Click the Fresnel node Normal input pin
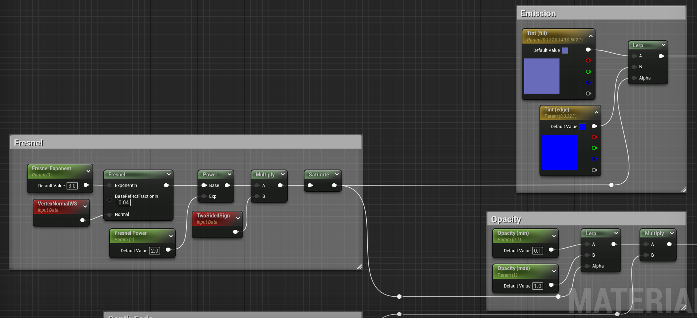 click(x=109, y=215)
